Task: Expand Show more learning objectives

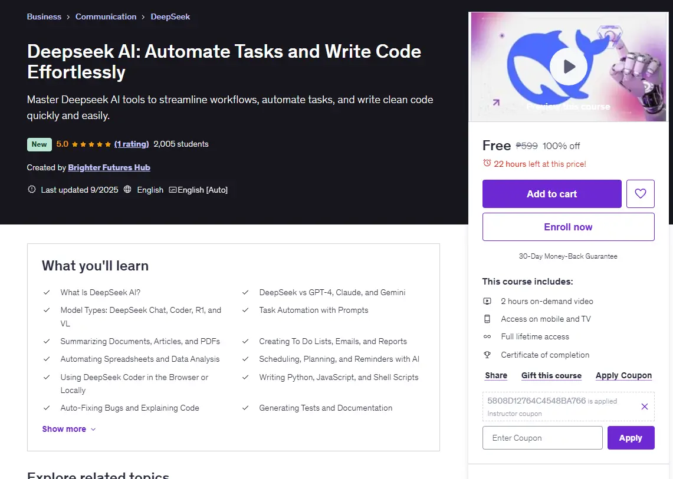Action: pyautogui.click(x=68, y=429)
